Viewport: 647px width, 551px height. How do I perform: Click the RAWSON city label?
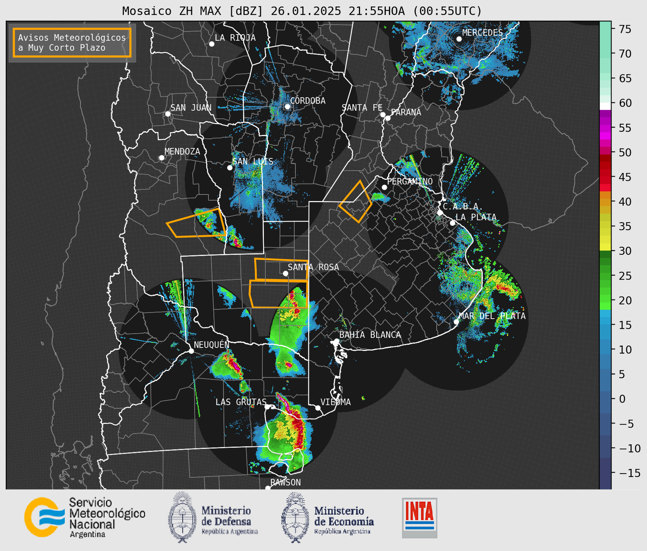click(285, 482)
